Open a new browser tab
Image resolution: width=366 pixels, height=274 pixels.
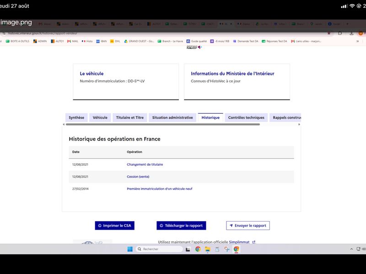pyautogui.click(x=347, y=24)
